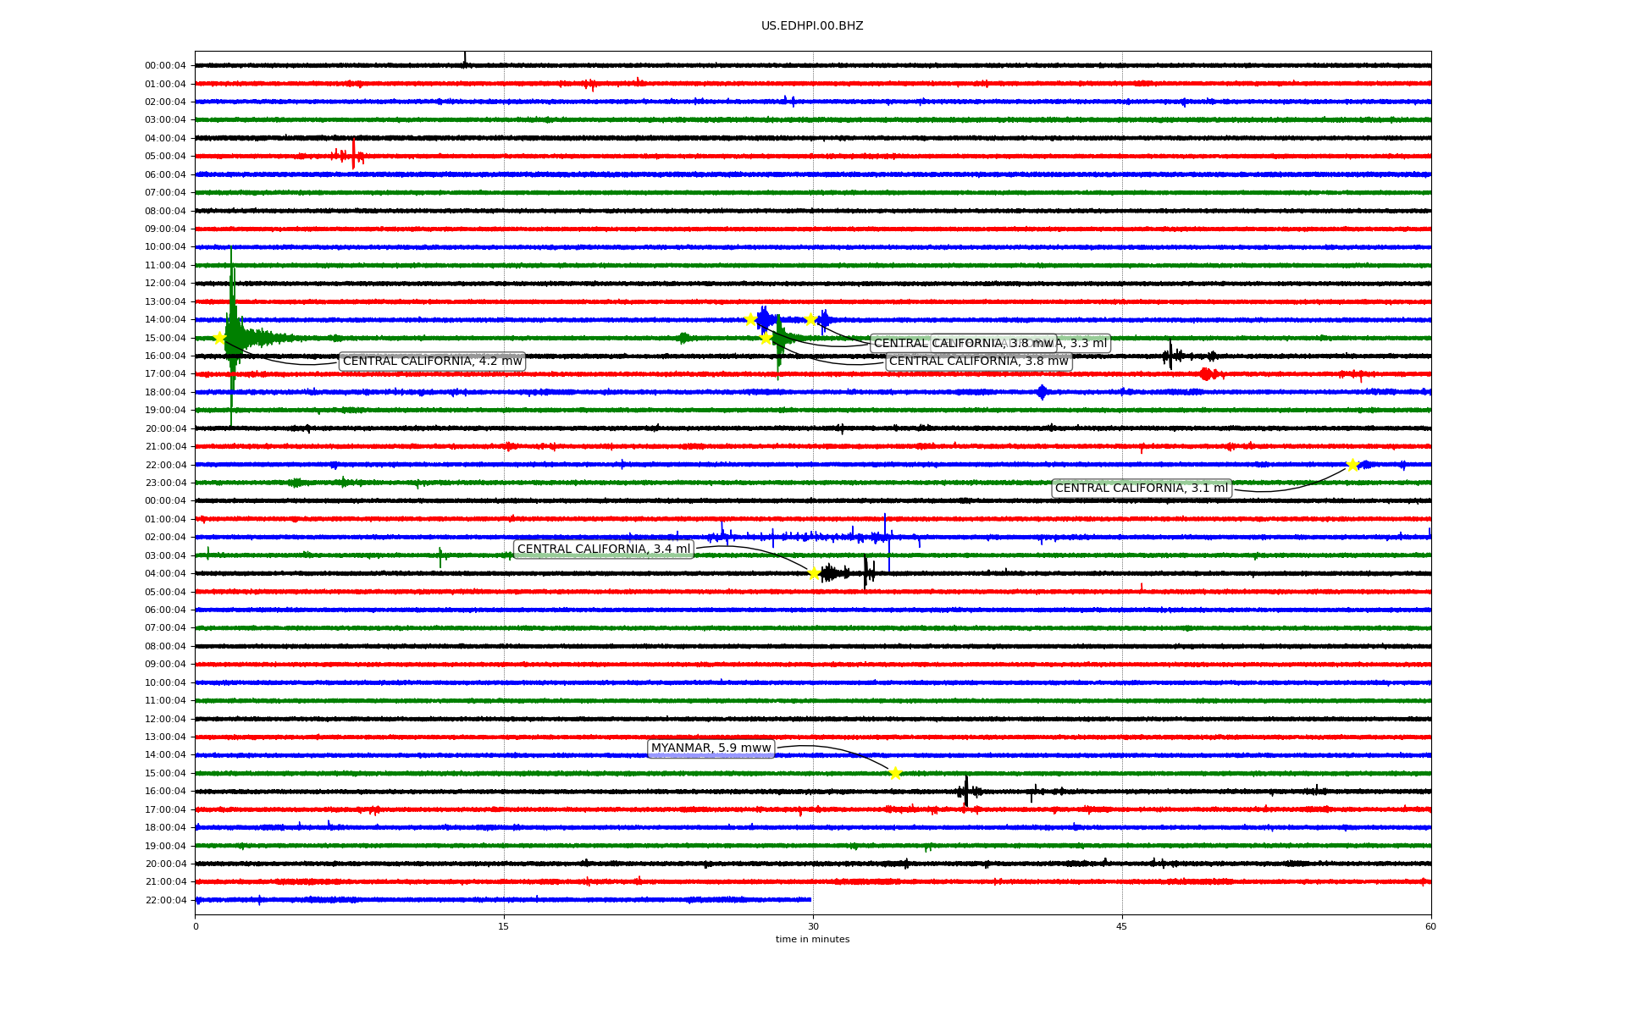Viewport: 1626px width, 1016px height.
Task: Click the yellow star for Myanmar 5.9 event
Action: (x=895, y=773)
